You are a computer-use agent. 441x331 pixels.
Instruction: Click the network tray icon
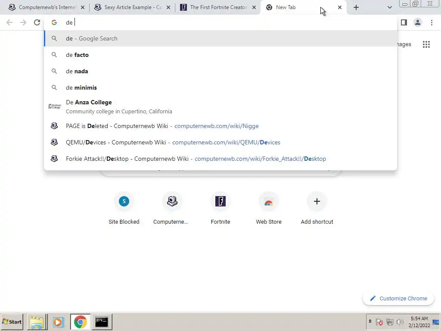[389, 322]
